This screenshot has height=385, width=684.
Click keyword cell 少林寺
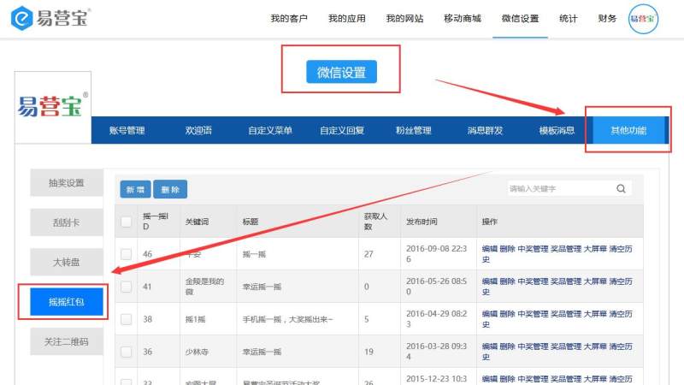click(197, 352)
